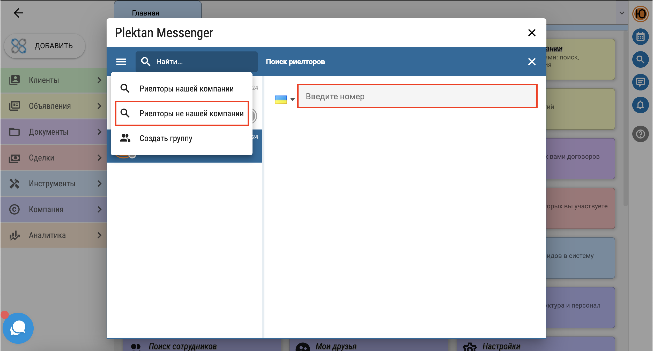Click the Создать группу people icon
653x351 pixels.
click(125, 138)
